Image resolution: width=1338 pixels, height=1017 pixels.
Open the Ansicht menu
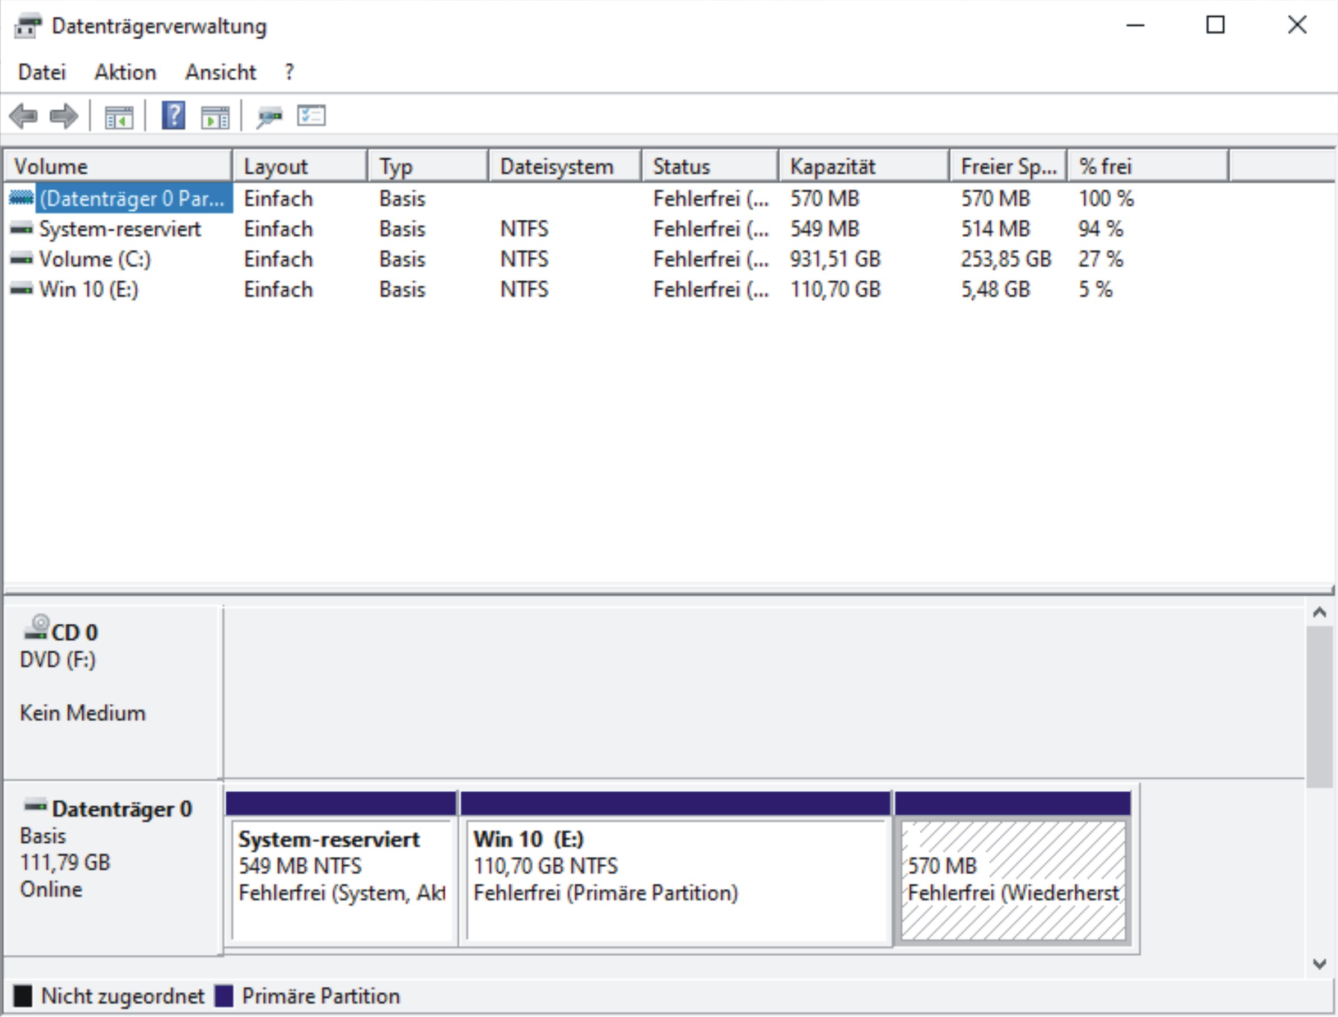[220, 72]
